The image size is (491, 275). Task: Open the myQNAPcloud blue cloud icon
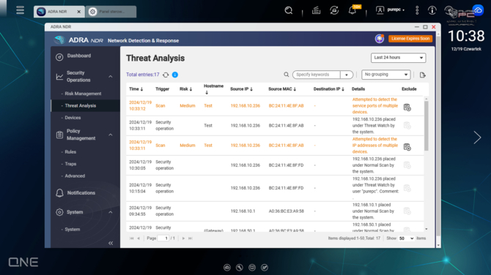pos(478,10)
